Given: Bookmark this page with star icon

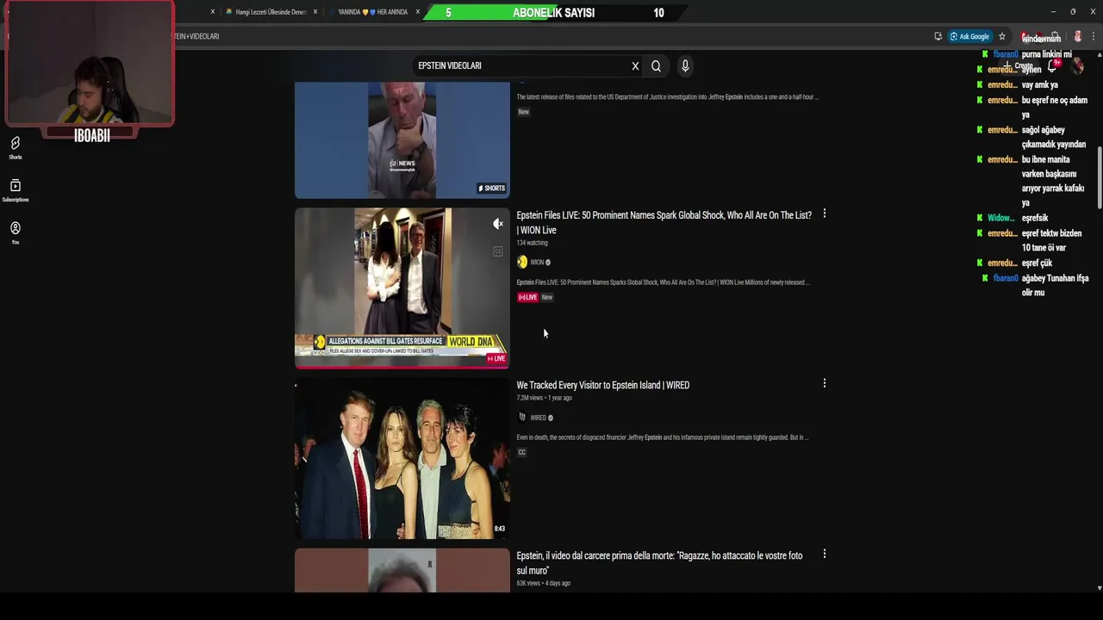Looking at the screenshot, I should (x=1002, y=36).
